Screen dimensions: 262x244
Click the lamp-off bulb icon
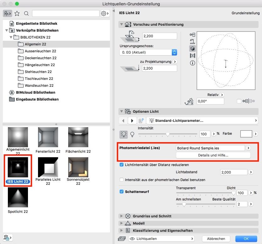tap(132, 134)
